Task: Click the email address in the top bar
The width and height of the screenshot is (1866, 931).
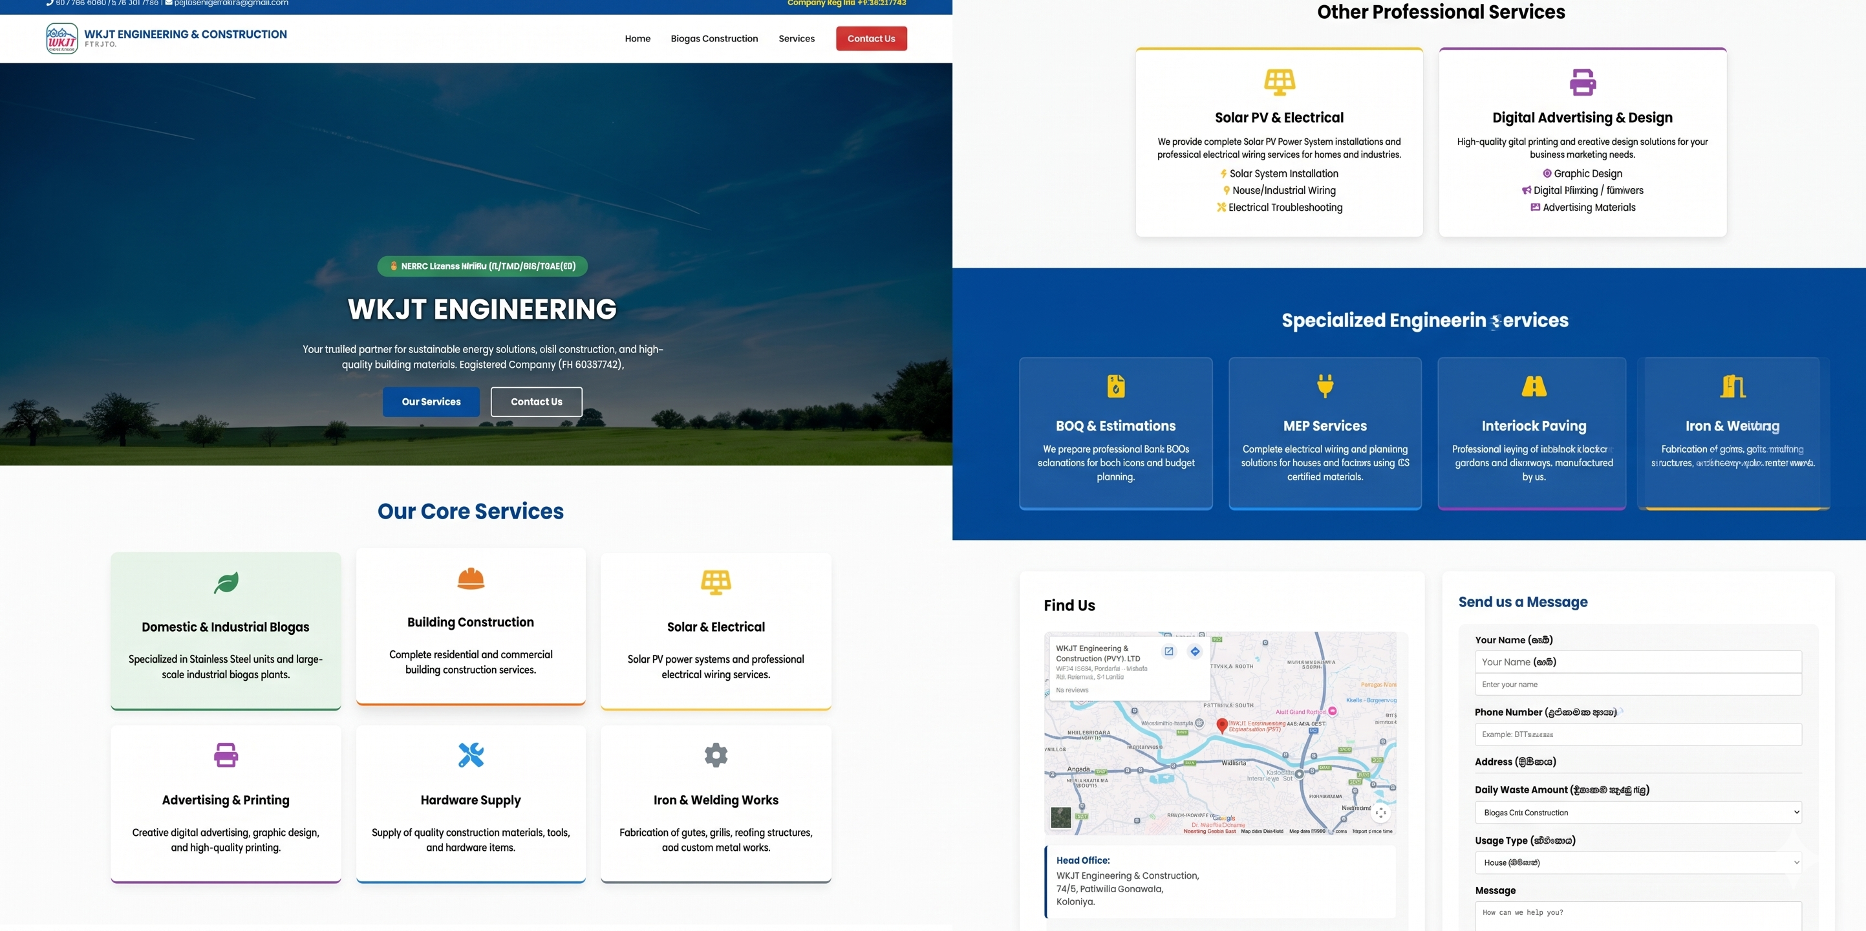Action: [x=231, y=3]
